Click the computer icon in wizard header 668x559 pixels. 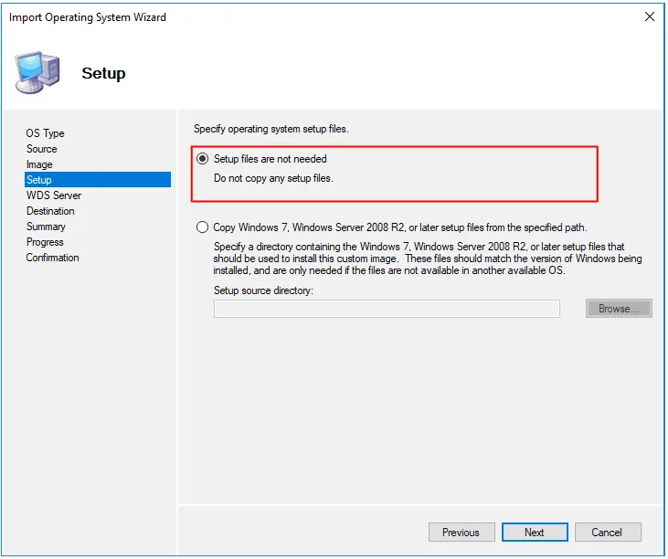coord(37,73)
